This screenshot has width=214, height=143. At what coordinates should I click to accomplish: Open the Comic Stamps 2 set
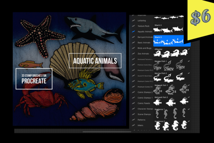pyautogui.click(x=145, y=92)
